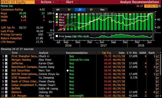Toggle the %Sell series legend checkbox
The image size is (162, 98).
(57, 25)
